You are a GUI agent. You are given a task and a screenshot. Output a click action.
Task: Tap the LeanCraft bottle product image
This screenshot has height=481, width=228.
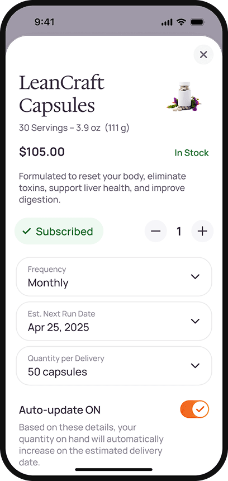click(x=184, y=97)
